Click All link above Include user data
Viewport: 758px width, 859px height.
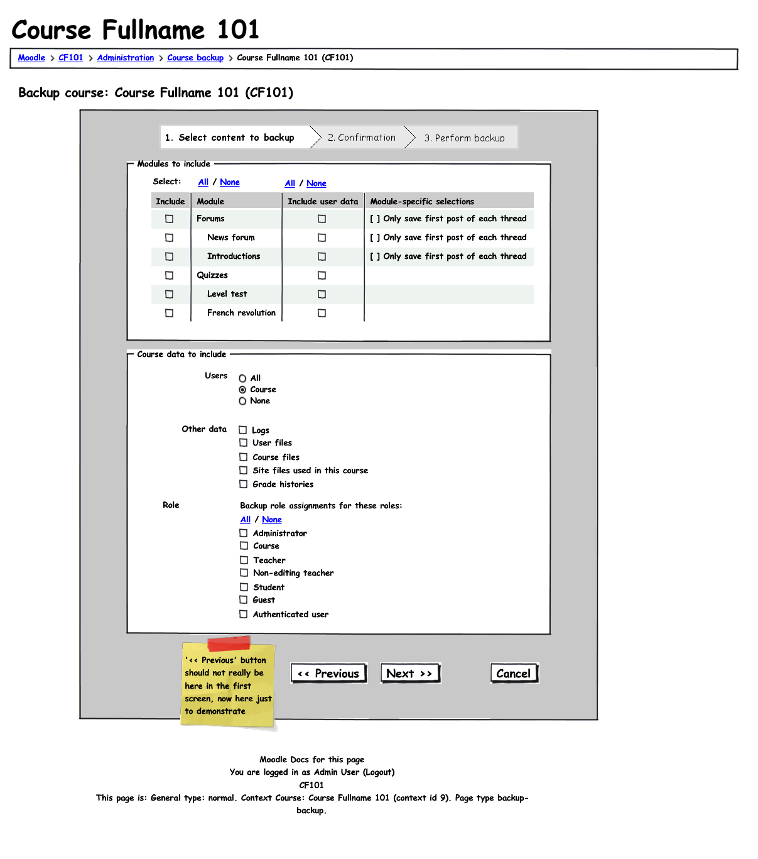click(x=290, y=183)
